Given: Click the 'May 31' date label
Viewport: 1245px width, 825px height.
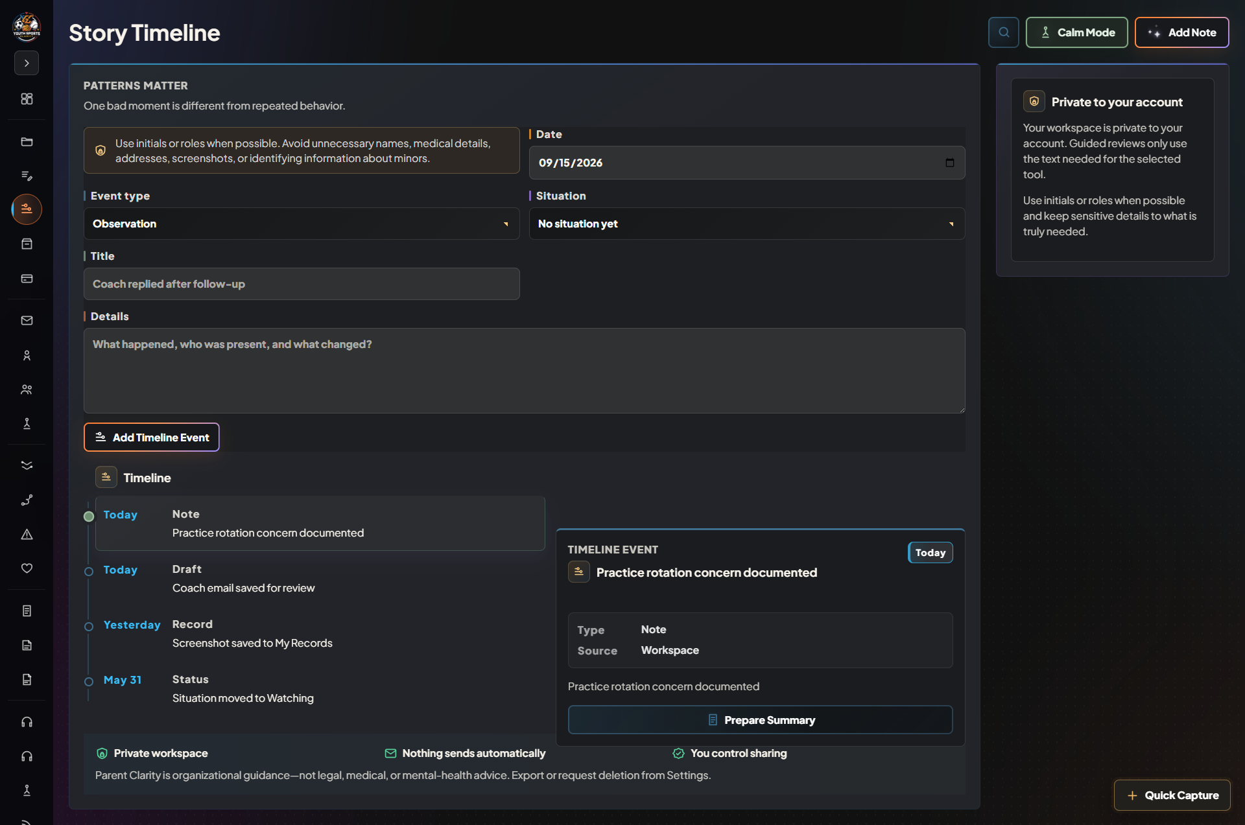Looking at the screenshot, I should pos(122,680).
